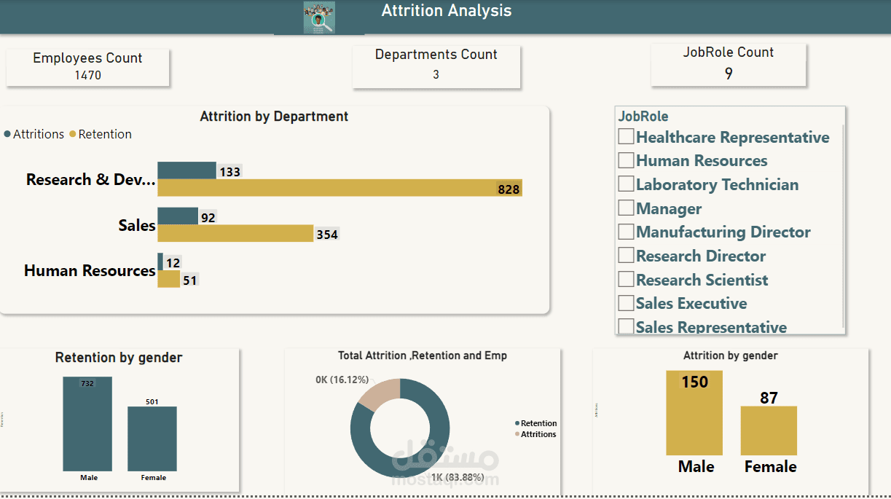Click the Attritions legend on the donut chart
The image size is (891, 499).
click(537, 433)
